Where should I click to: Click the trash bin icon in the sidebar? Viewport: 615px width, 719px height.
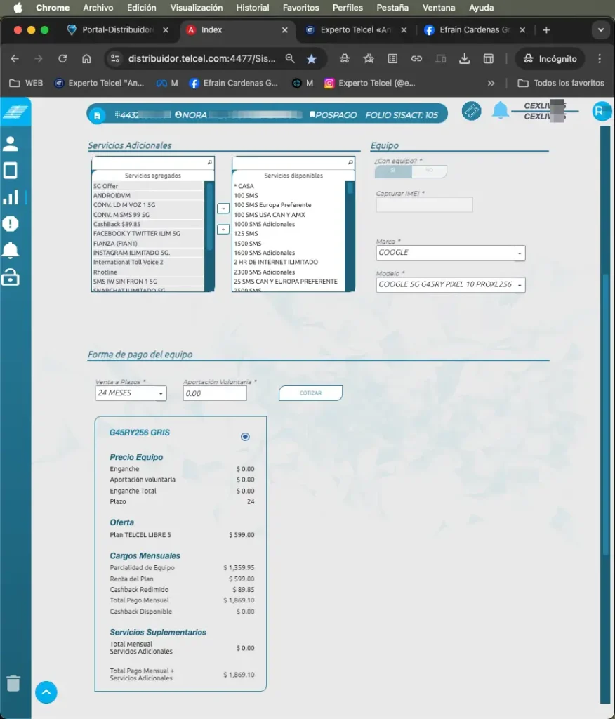(13, 683)
